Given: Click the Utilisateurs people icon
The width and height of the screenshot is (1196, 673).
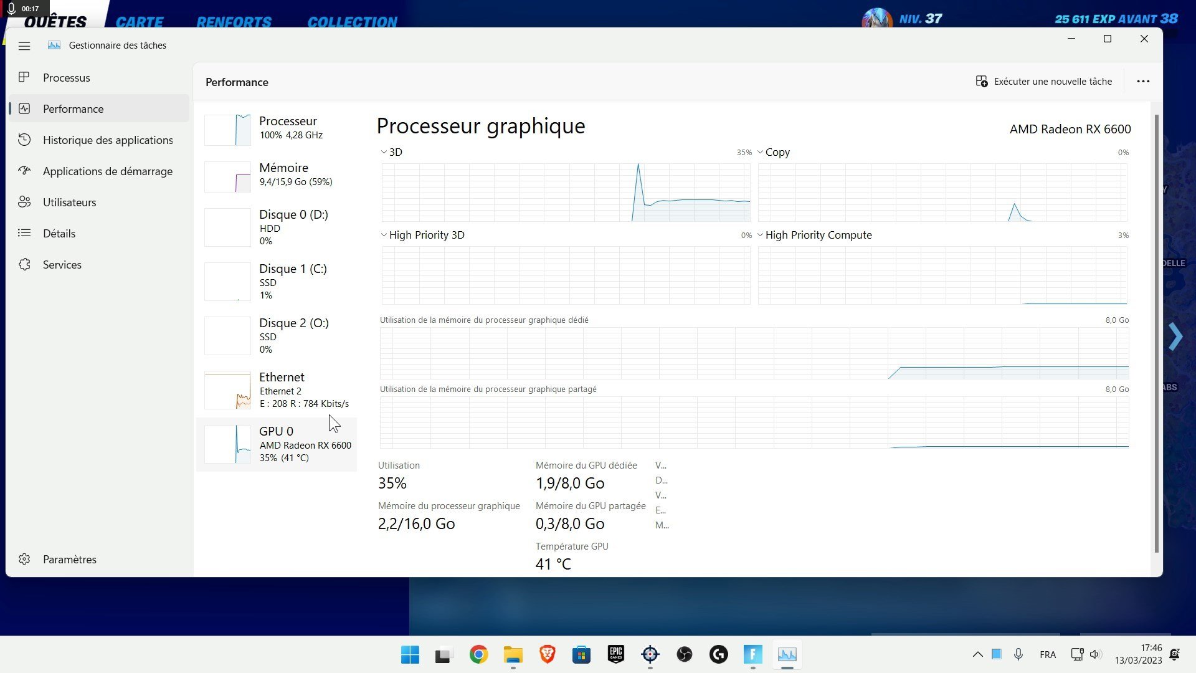Looking at the screenshot, I should pos(24,202).
